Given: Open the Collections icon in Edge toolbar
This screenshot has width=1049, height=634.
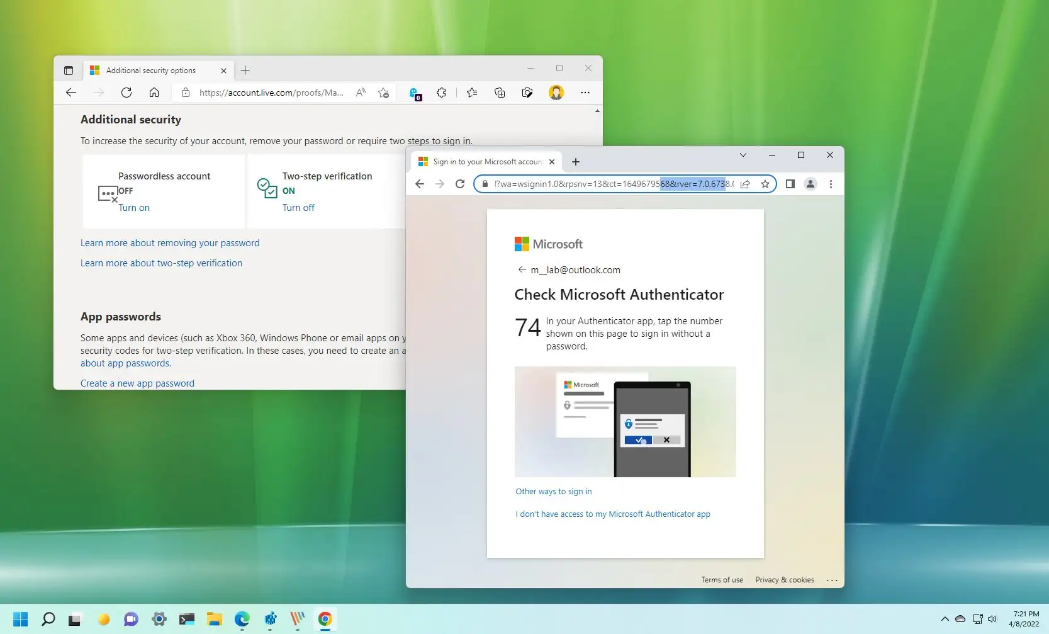Looking at the screenshot, I should pyautogui.click(x=499, y=93).
